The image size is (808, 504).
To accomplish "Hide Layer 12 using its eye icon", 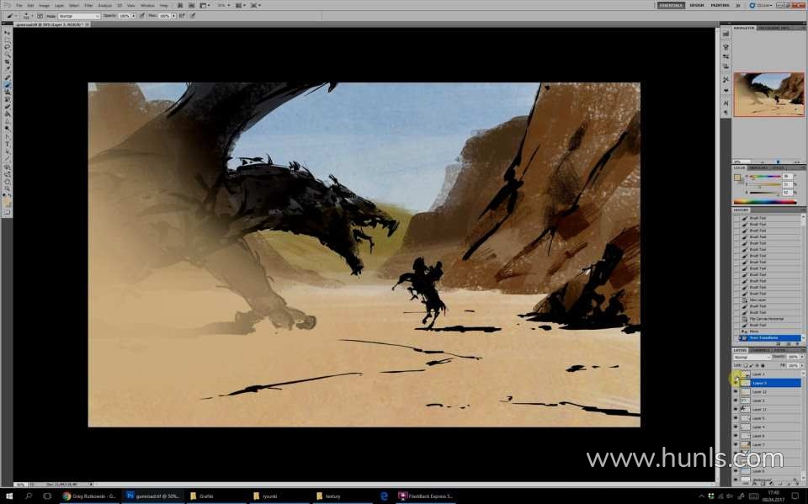I will click(736, 392).
